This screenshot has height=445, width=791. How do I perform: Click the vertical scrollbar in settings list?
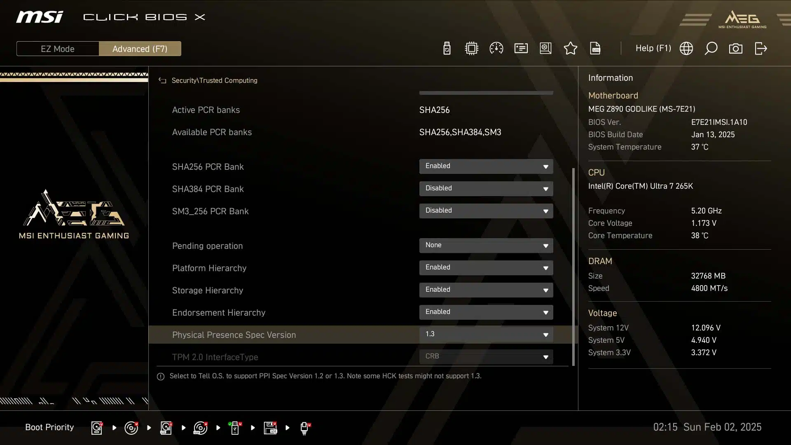click(x=573, y=267)
